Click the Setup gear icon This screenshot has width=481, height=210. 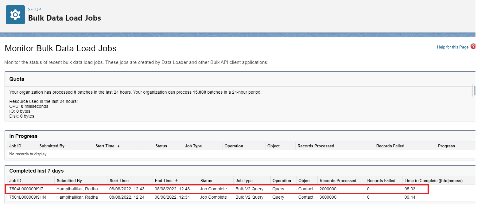pos(15,15)
